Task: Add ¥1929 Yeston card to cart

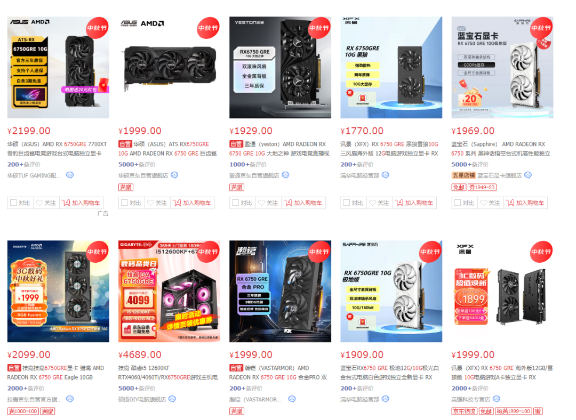Action: point(303,203)
